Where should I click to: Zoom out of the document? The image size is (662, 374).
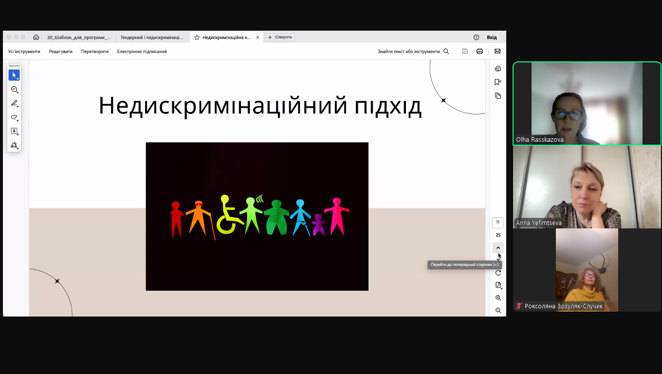pyautogui.click(x=498, y=310)
